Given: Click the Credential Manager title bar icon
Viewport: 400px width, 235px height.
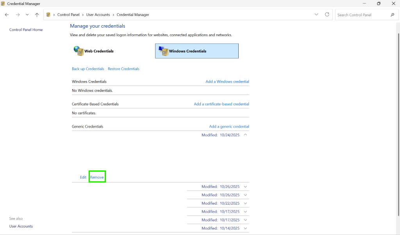Looking at the screenshot, I should 3,4.
